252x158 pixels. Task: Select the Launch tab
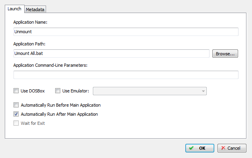(14, 9)
